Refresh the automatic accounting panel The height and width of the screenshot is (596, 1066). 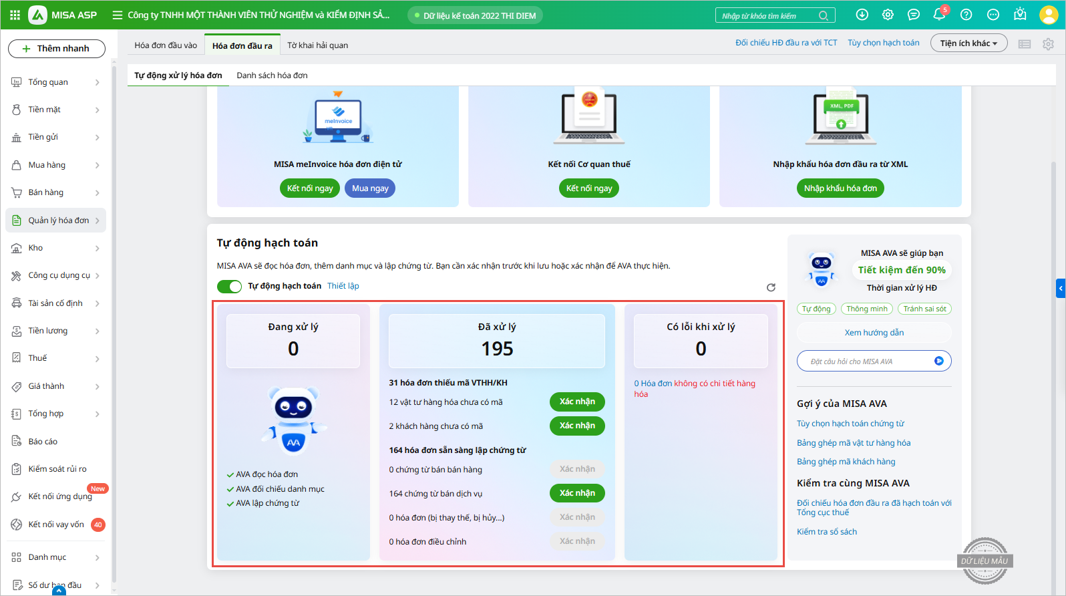771,287
